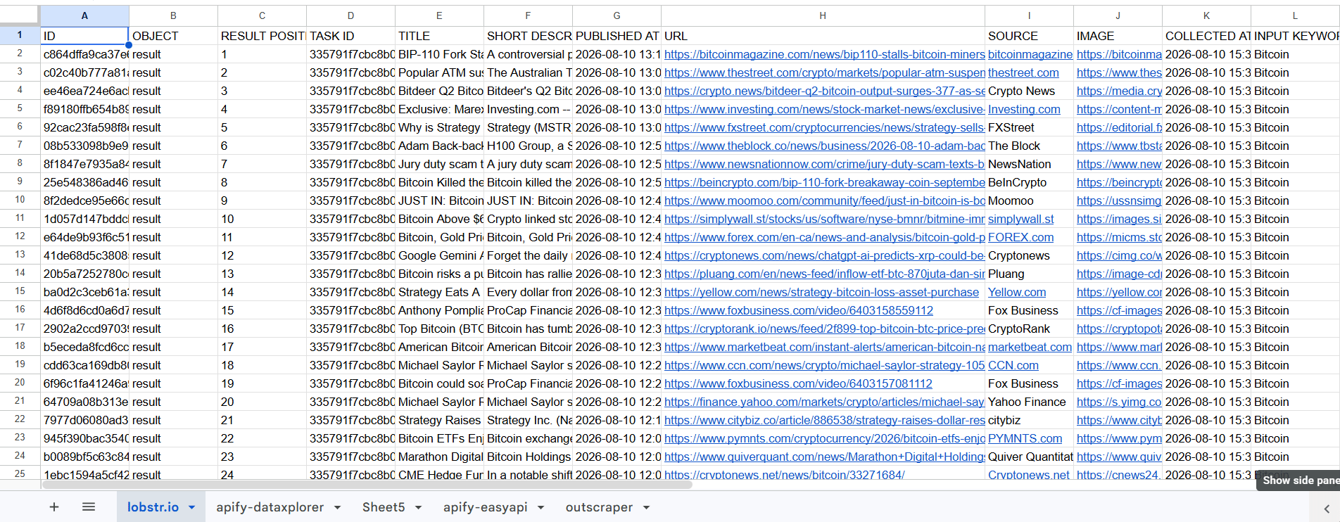Select the 'FXStreet' source cell
Screen dimensions: 1340x522
1029,127
